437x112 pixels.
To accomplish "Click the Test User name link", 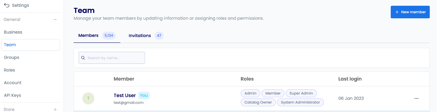I will (x=125, y=95).
